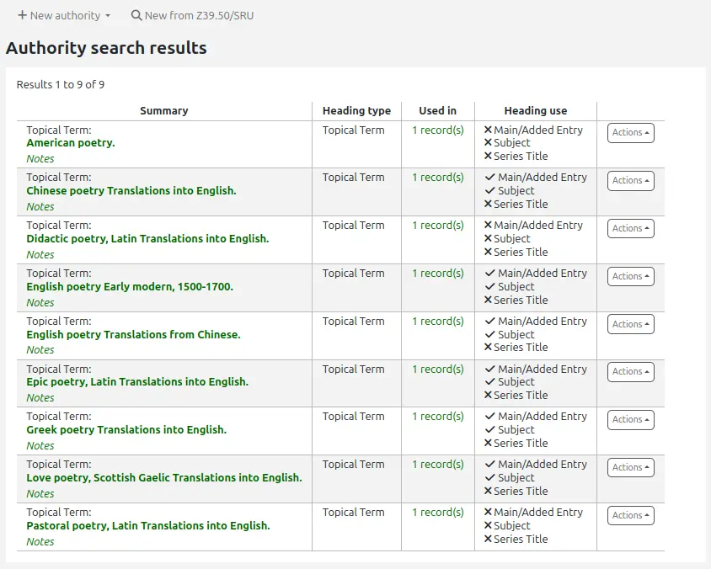Open Greek poetry Translations into English record
Viewport: 711px width, 569px height.
pos(126,430)
